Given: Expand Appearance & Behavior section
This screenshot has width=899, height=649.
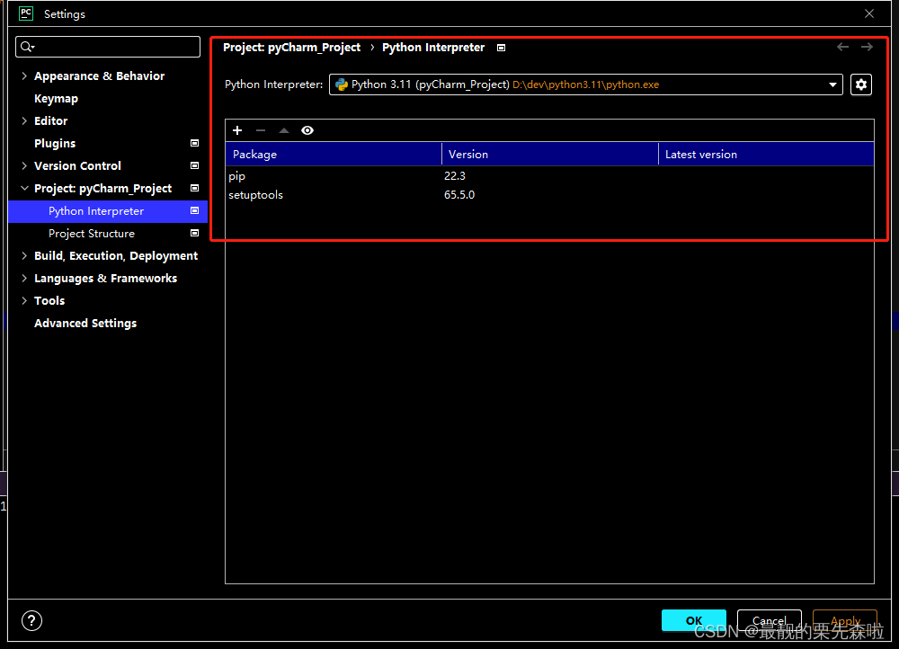Looking at the screenshot, I should (x=24, y=76).
